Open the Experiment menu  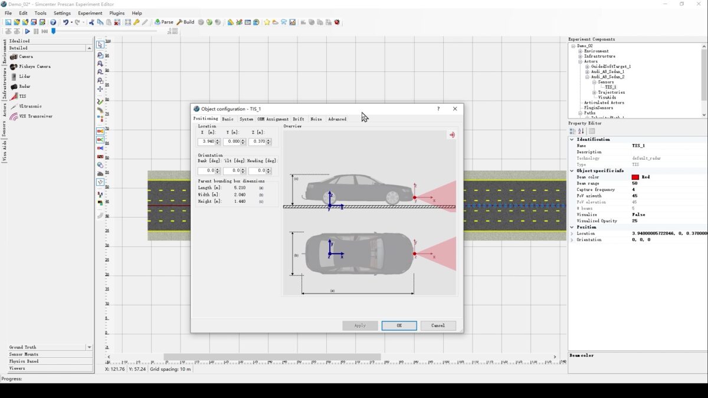click(x=90, y=13)
